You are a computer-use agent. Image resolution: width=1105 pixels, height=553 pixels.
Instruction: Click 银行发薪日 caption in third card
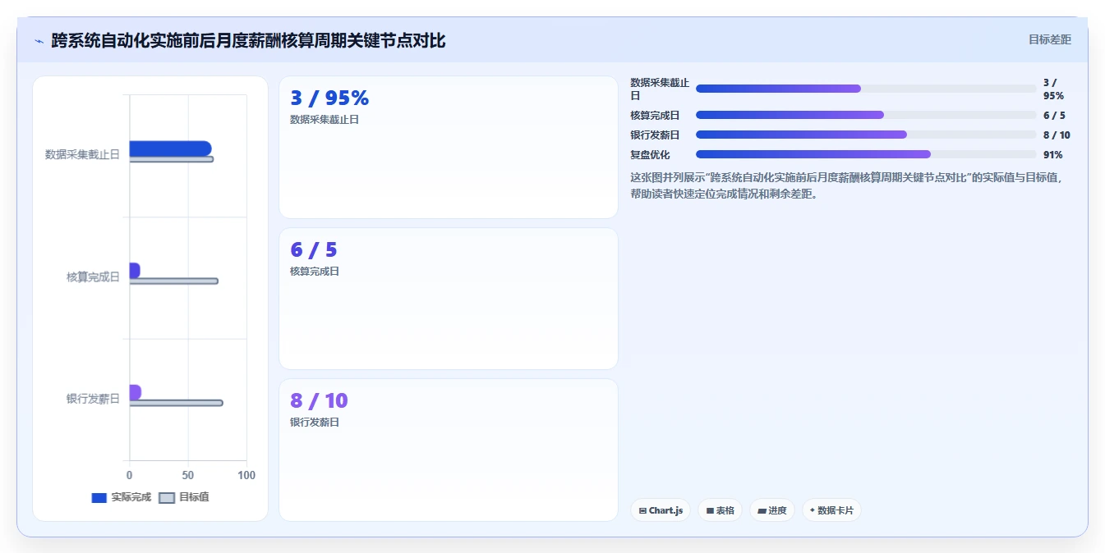click(x=315, y=423)
